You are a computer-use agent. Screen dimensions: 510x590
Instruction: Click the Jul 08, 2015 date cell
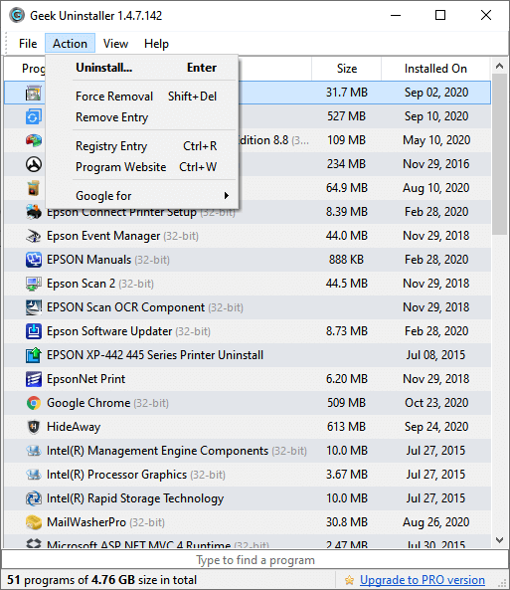coord(435,355)
